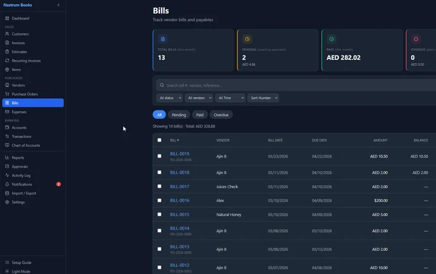Click the Chart of Accounts icon
Viewport: 436px width, 274px height.
pyautogui.click(x=7, y=145)
